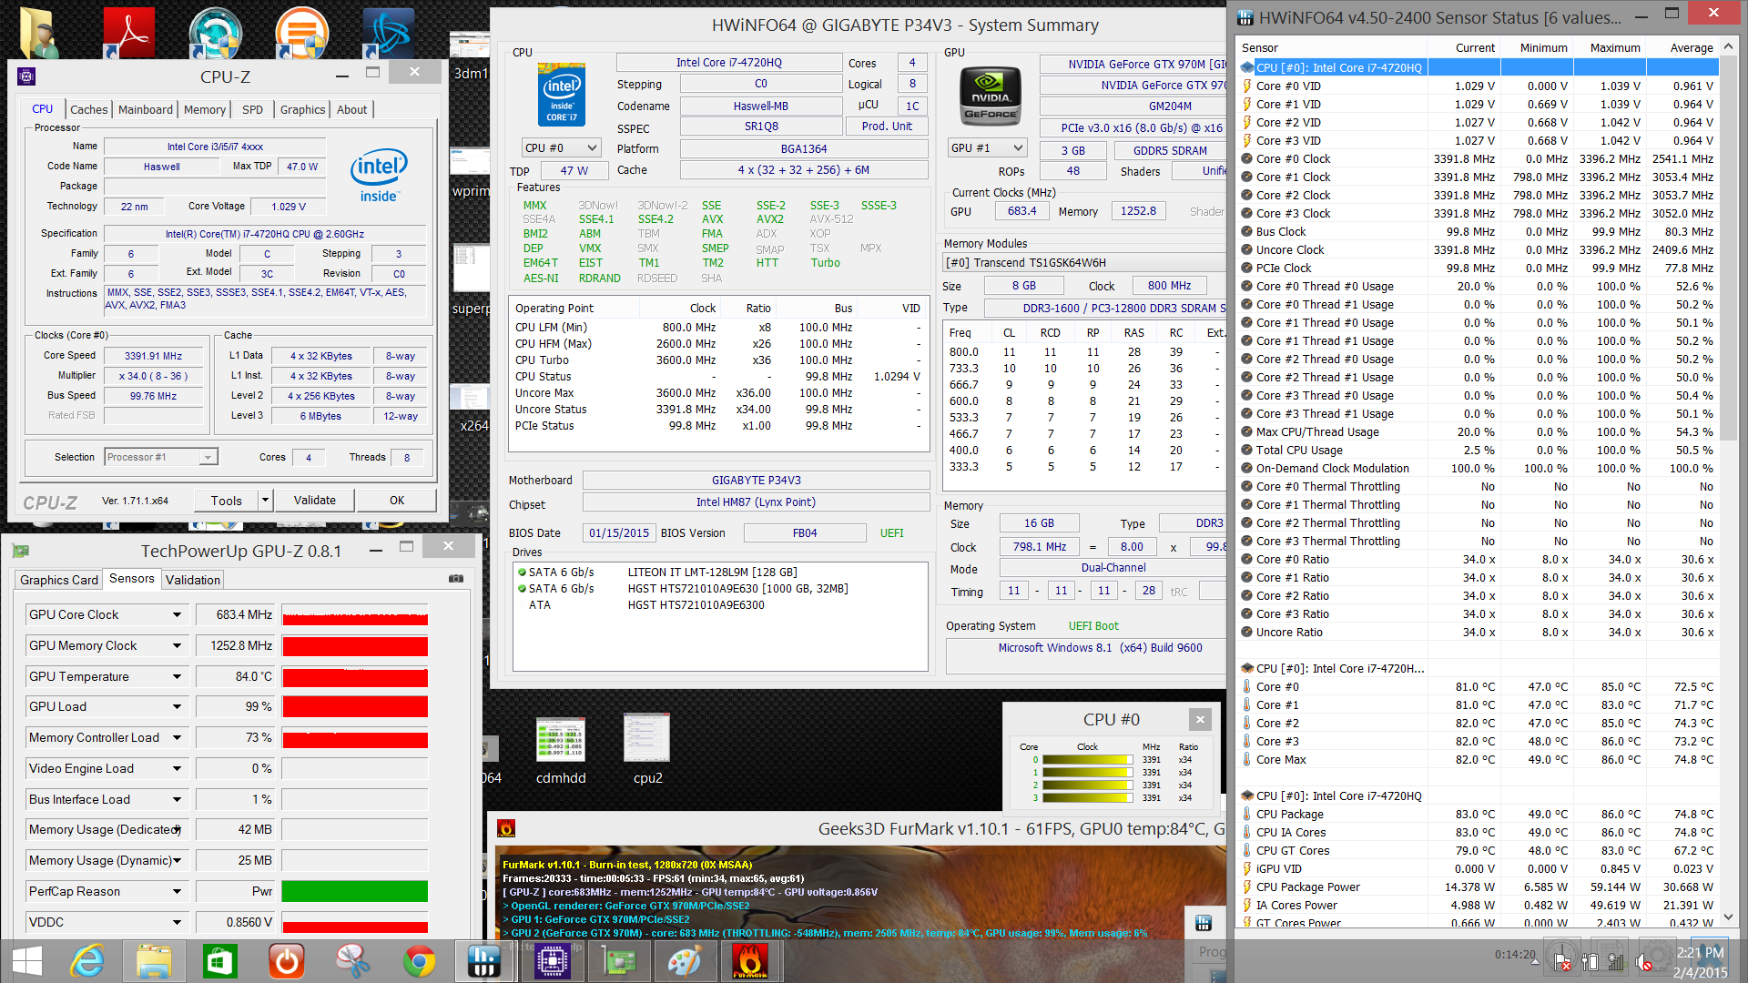The width and height of the screenshot is (1748, 983).
Task: Select the Core Max temperature row
Action: 1479,759
